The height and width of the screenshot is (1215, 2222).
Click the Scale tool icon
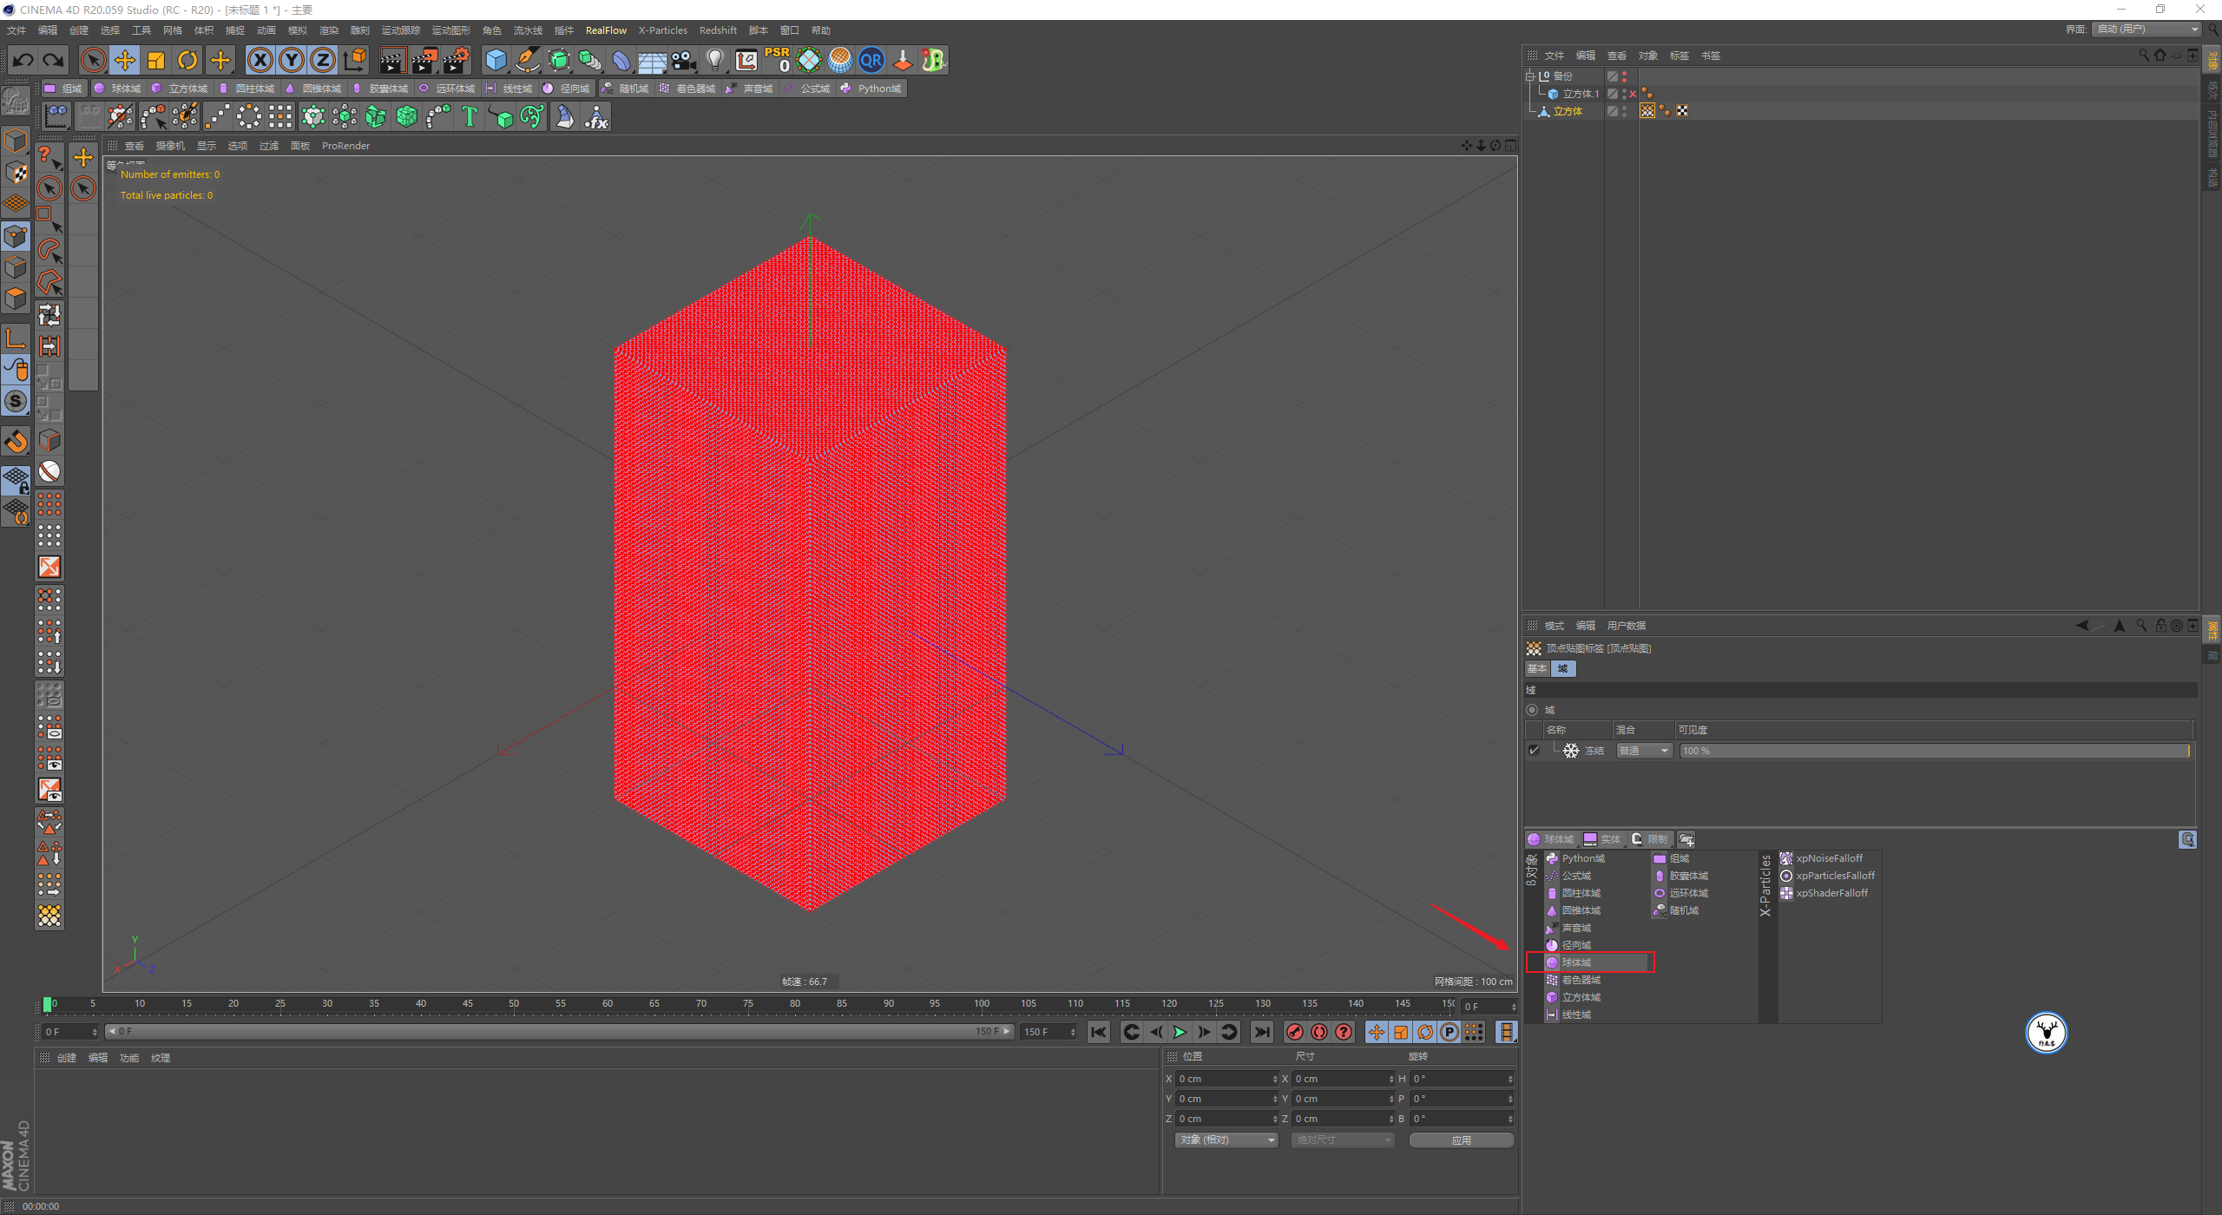(x=156, y=60)
